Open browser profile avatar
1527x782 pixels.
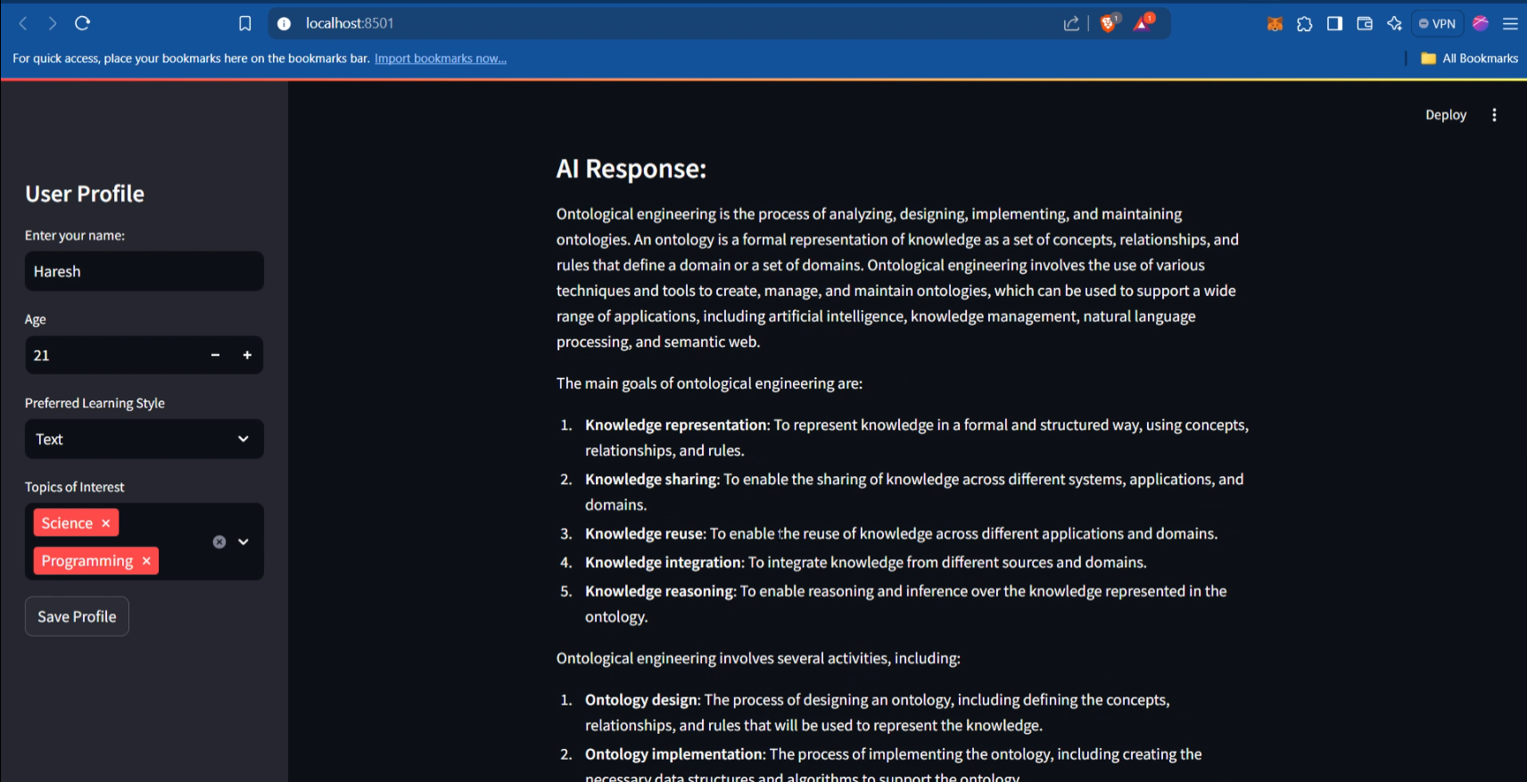(1481, 24)
